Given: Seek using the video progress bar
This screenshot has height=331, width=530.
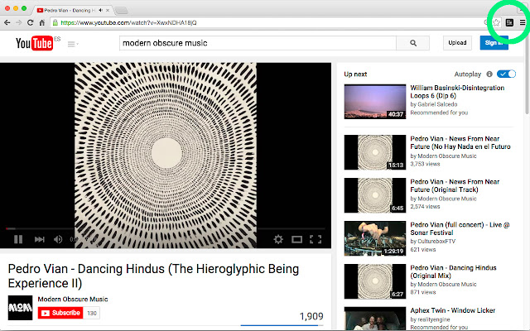Looking at the screenshot, I should [x=166, y=228].
